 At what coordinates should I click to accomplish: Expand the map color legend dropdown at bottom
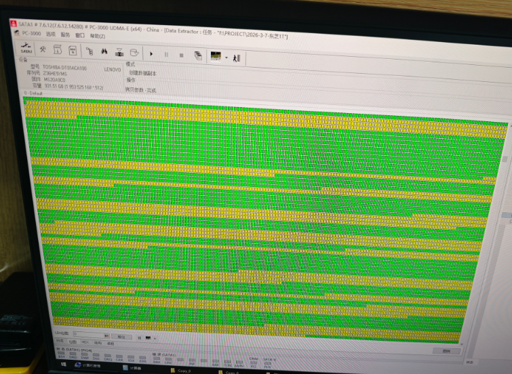153,337
